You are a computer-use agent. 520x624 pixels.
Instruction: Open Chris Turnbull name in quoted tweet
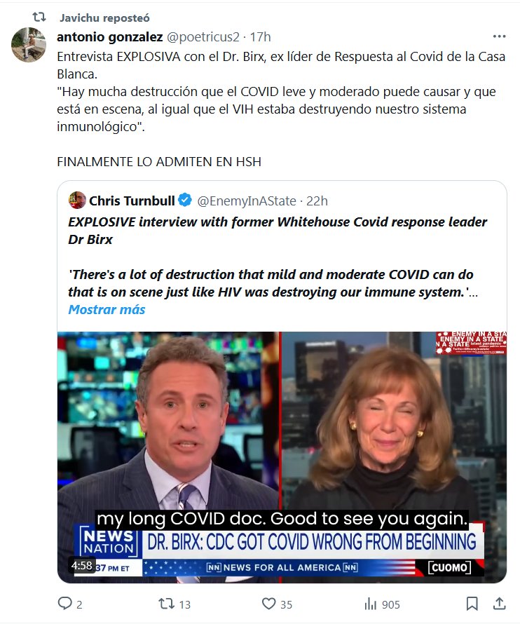click(x=132, y=201)
